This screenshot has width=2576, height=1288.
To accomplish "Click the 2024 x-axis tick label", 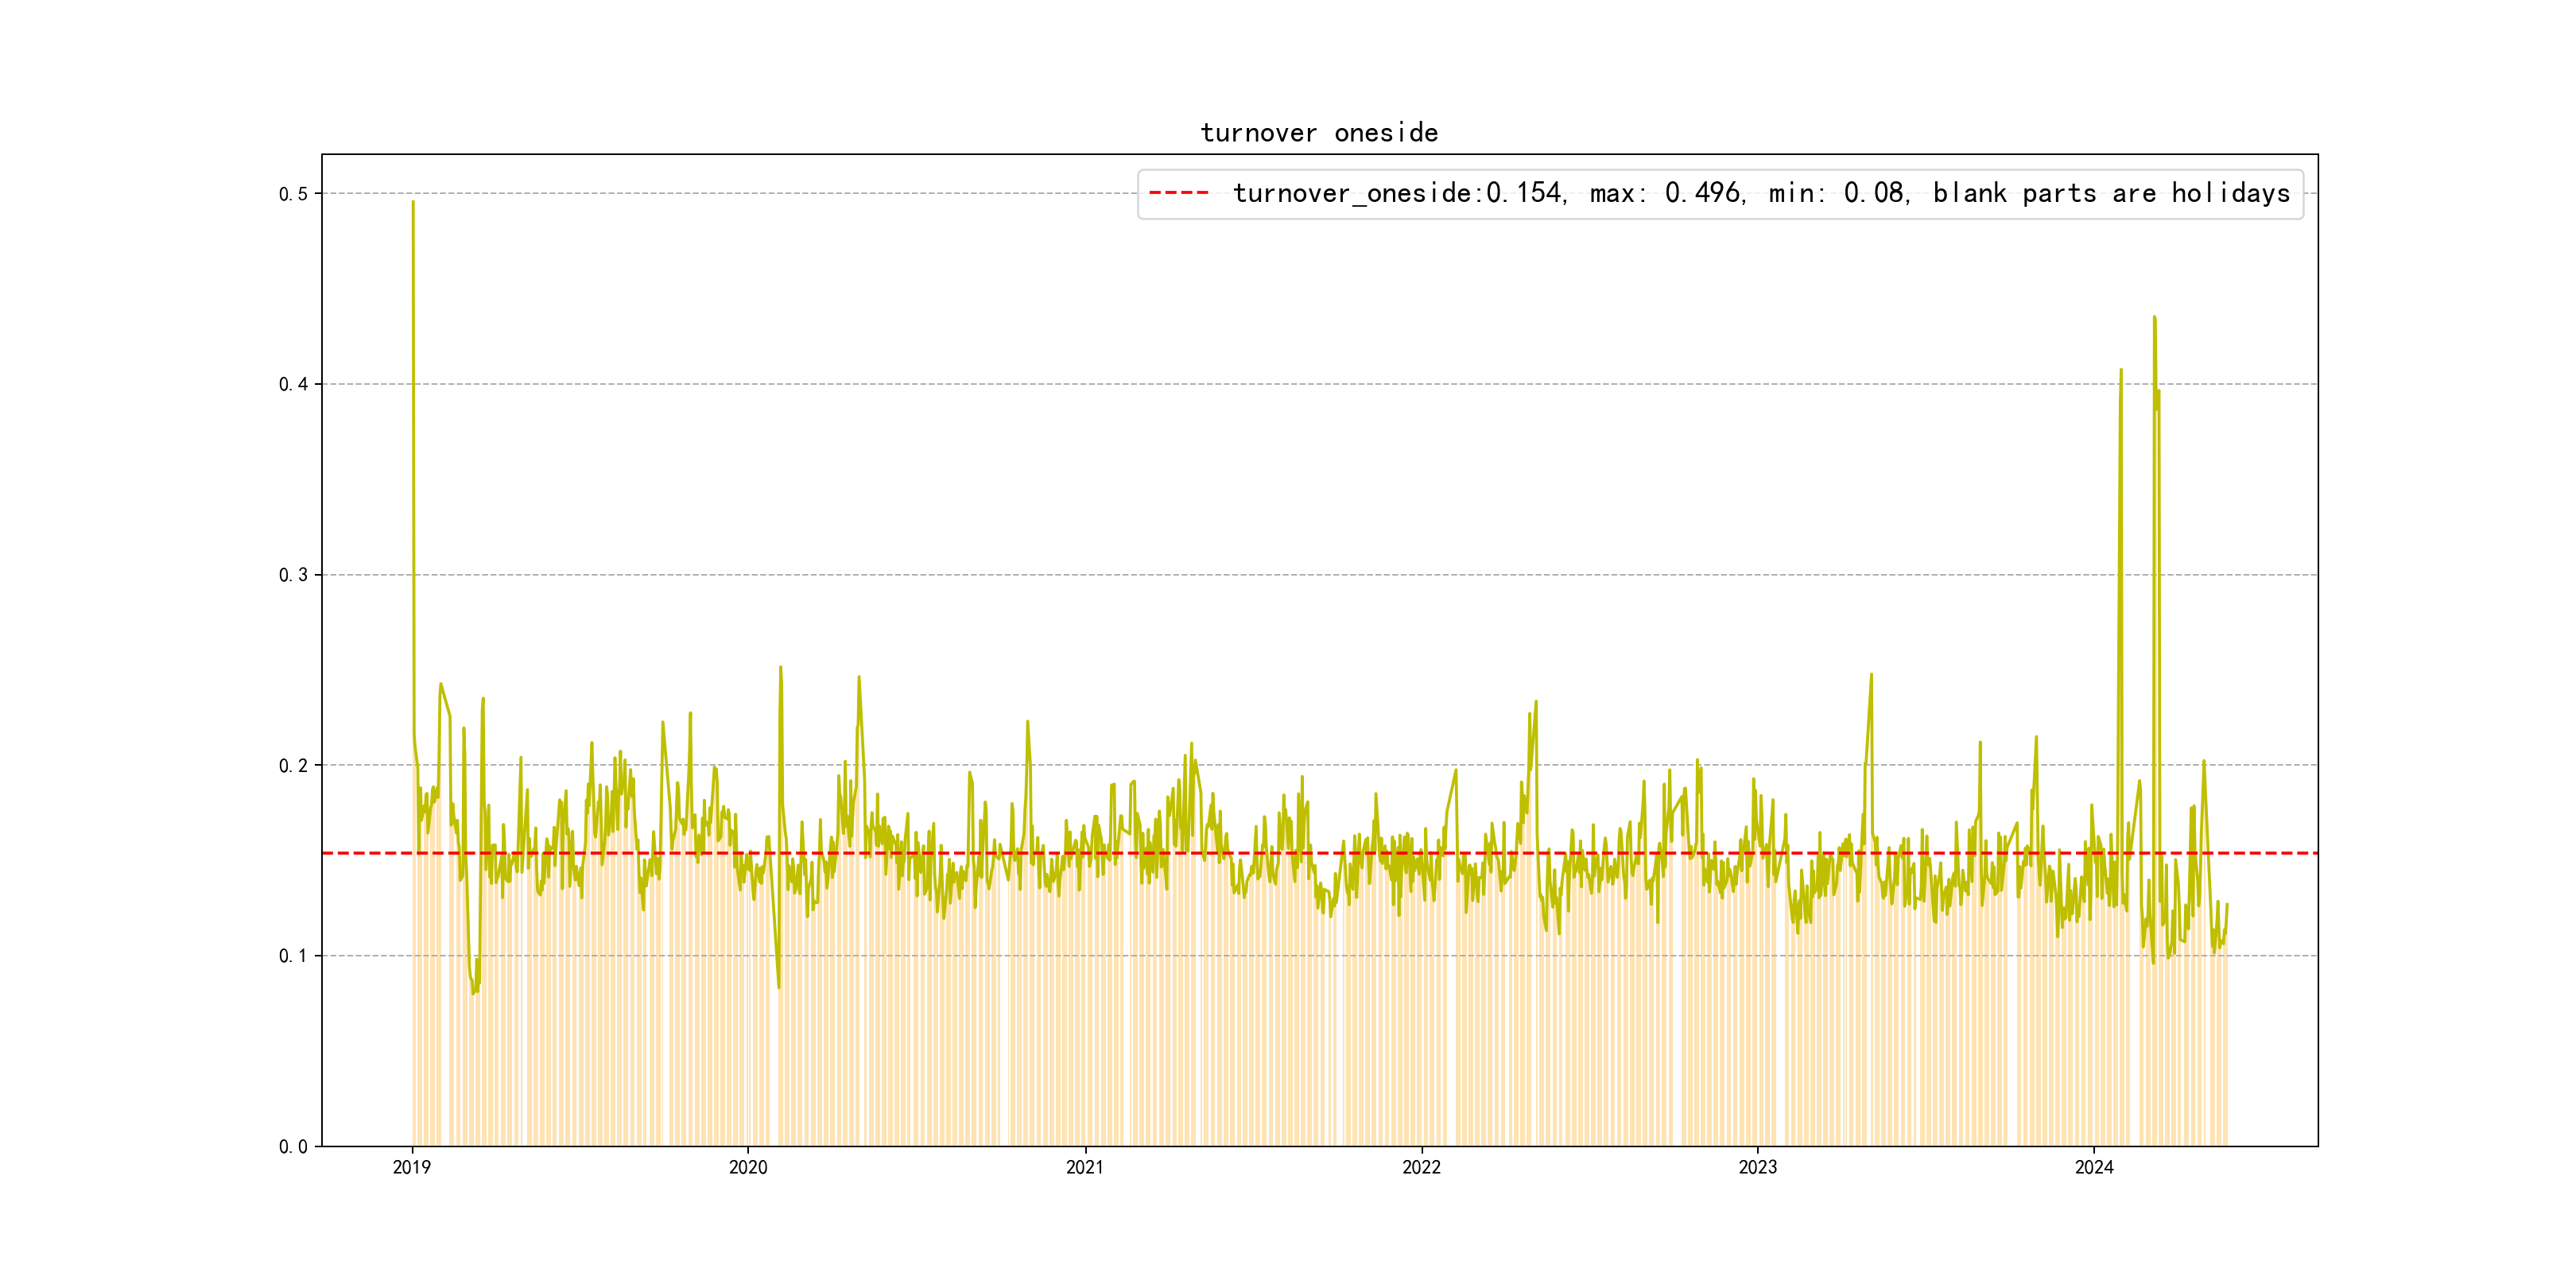I will [2094, 1167].
